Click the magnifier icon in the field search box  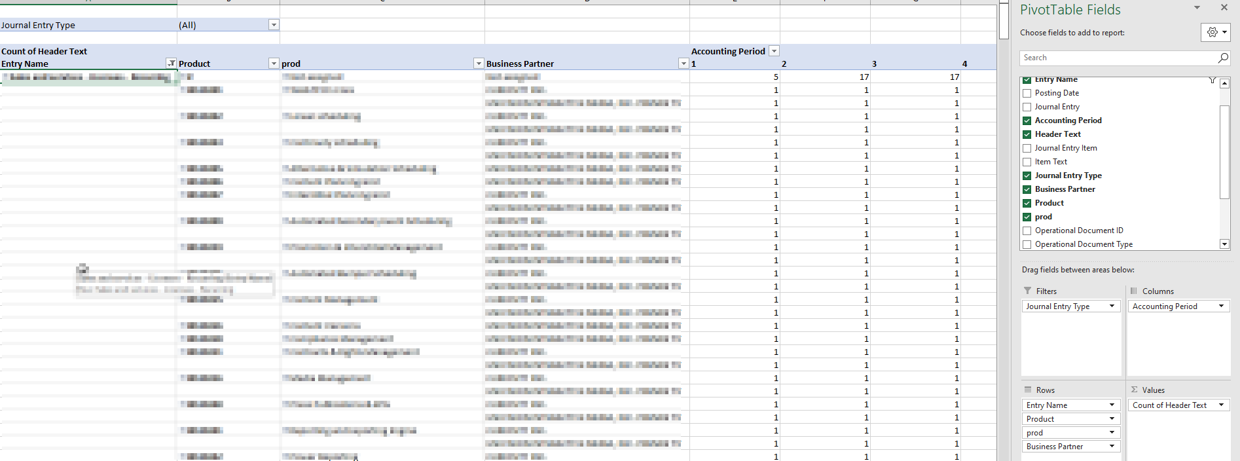coord(1223,58)
